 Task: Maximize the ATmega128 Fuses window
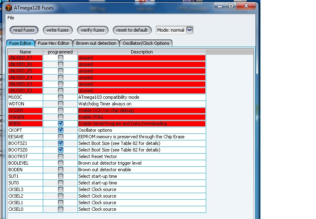(231, 6)
